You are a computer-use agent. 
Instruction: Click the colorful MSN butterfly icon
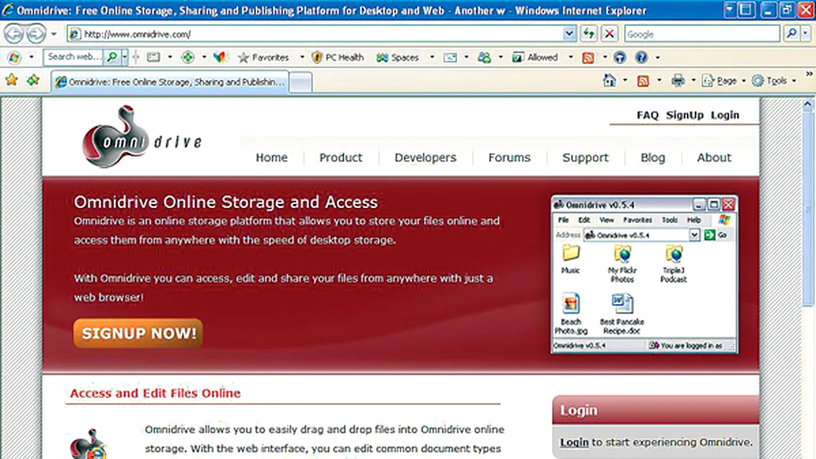[220, 57]
